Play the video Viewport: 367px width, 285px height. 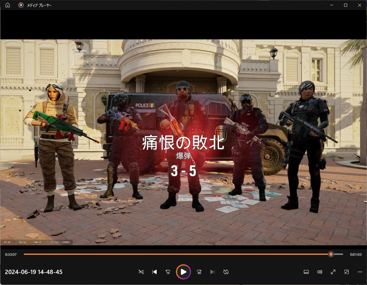point(183,272)
